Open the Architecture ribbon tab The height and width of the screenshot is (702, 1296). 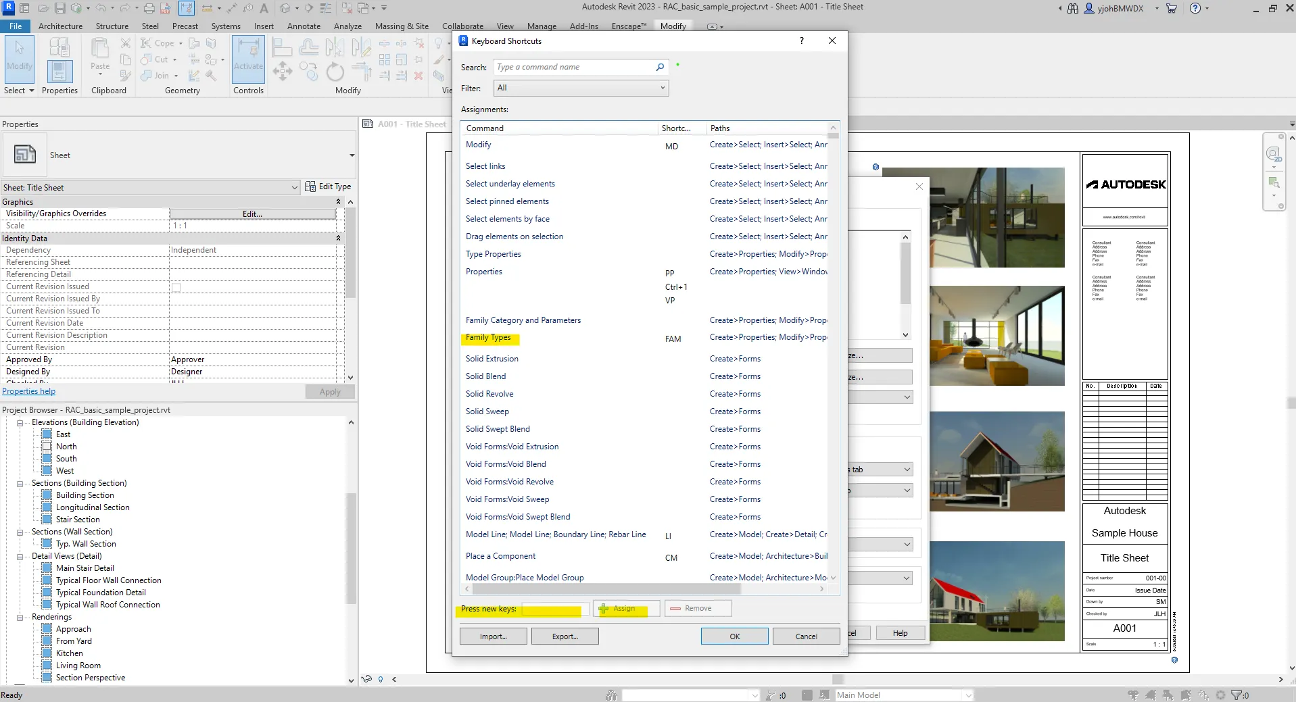pyautogui.click(x=60, y=26)
